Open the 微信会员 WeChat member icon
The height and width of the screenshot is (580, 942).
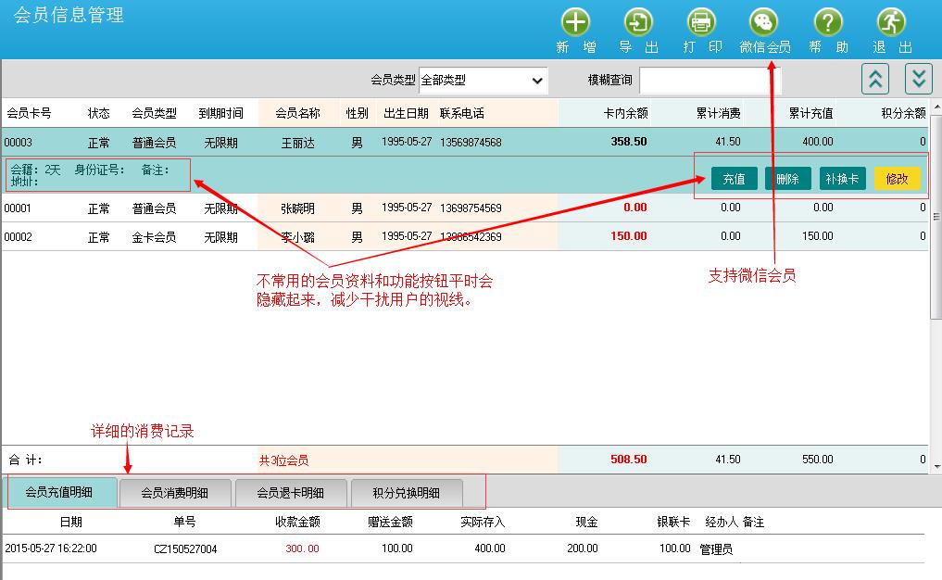pos(764,23)
